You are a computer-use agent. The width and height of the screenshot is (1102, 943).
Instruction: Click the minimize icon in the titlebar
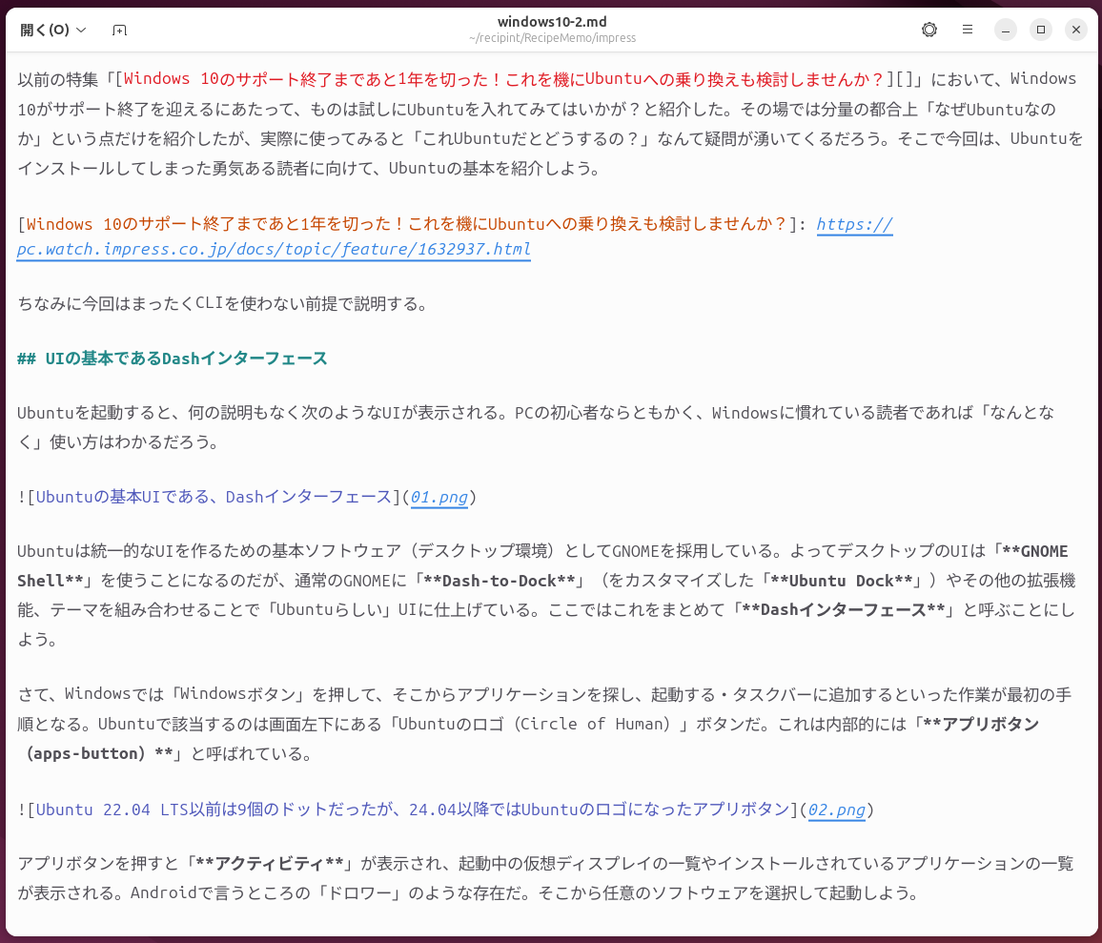[1005, 30]
